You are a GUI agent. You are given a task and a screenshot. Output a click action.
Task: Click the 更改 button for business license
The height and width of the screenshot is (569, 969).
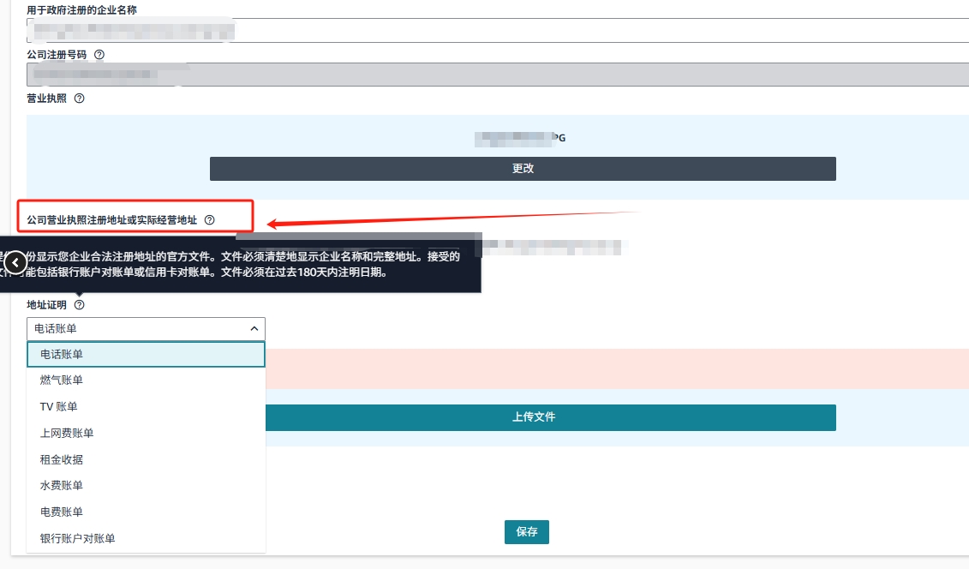pyautogui.click(x=523, y=169)
